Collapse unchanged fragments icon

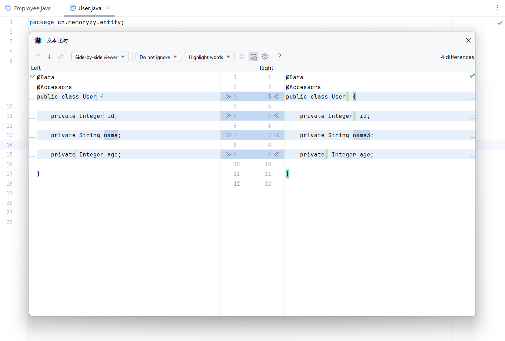click(242, 57)
